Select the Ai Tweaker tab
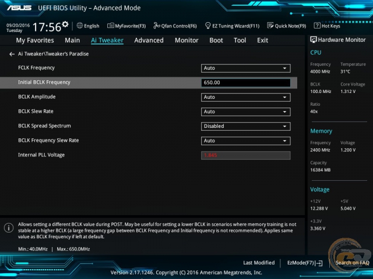The width and height of the screenshot is (373, 279). tap(107, 40)
